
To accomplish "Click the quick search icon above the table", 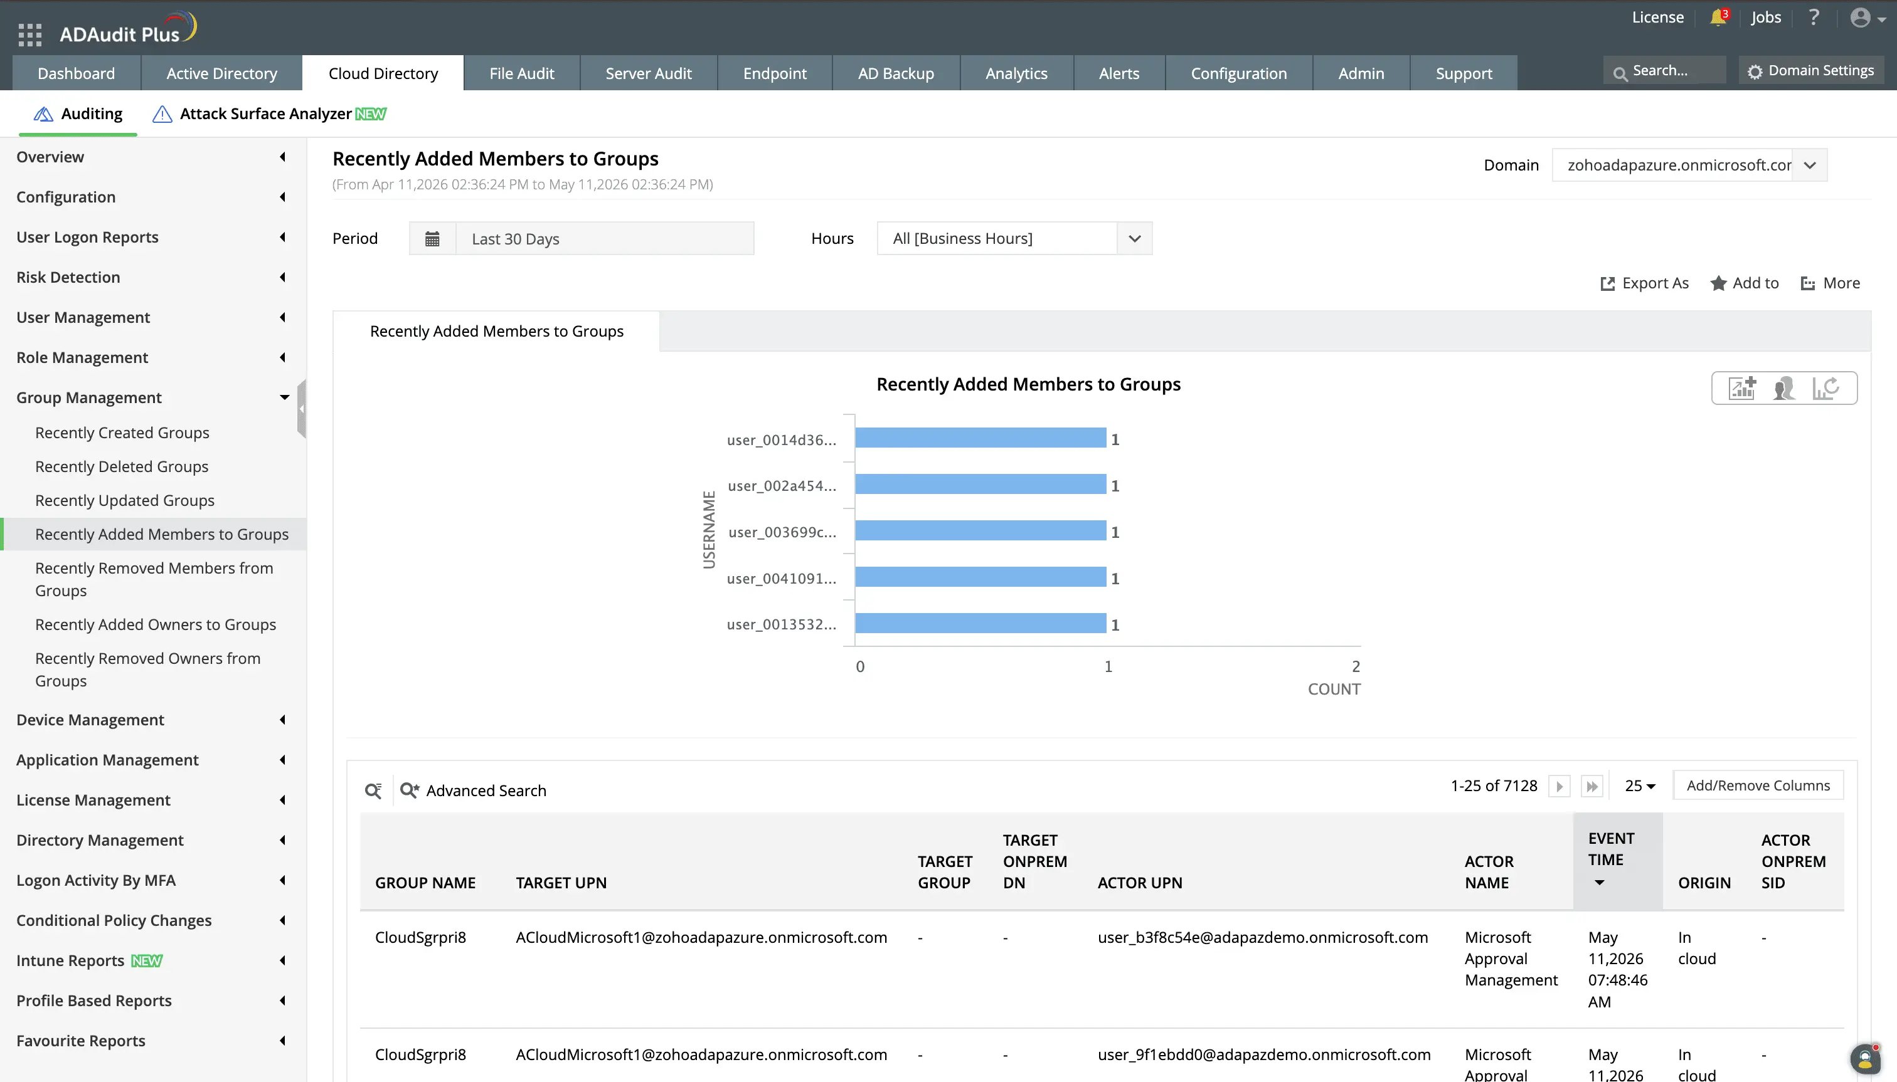I will tap(373, 790).
